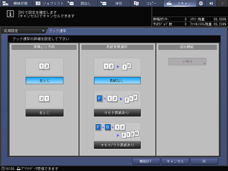Click the 表紙有無選択 section header
Image resolution: width=228 pixels, height=171 pixels.
point(117,47)
